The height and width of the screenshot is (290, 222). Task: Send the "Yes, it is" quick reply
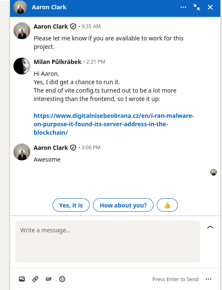pyautogui.click(x=71, y=205)
